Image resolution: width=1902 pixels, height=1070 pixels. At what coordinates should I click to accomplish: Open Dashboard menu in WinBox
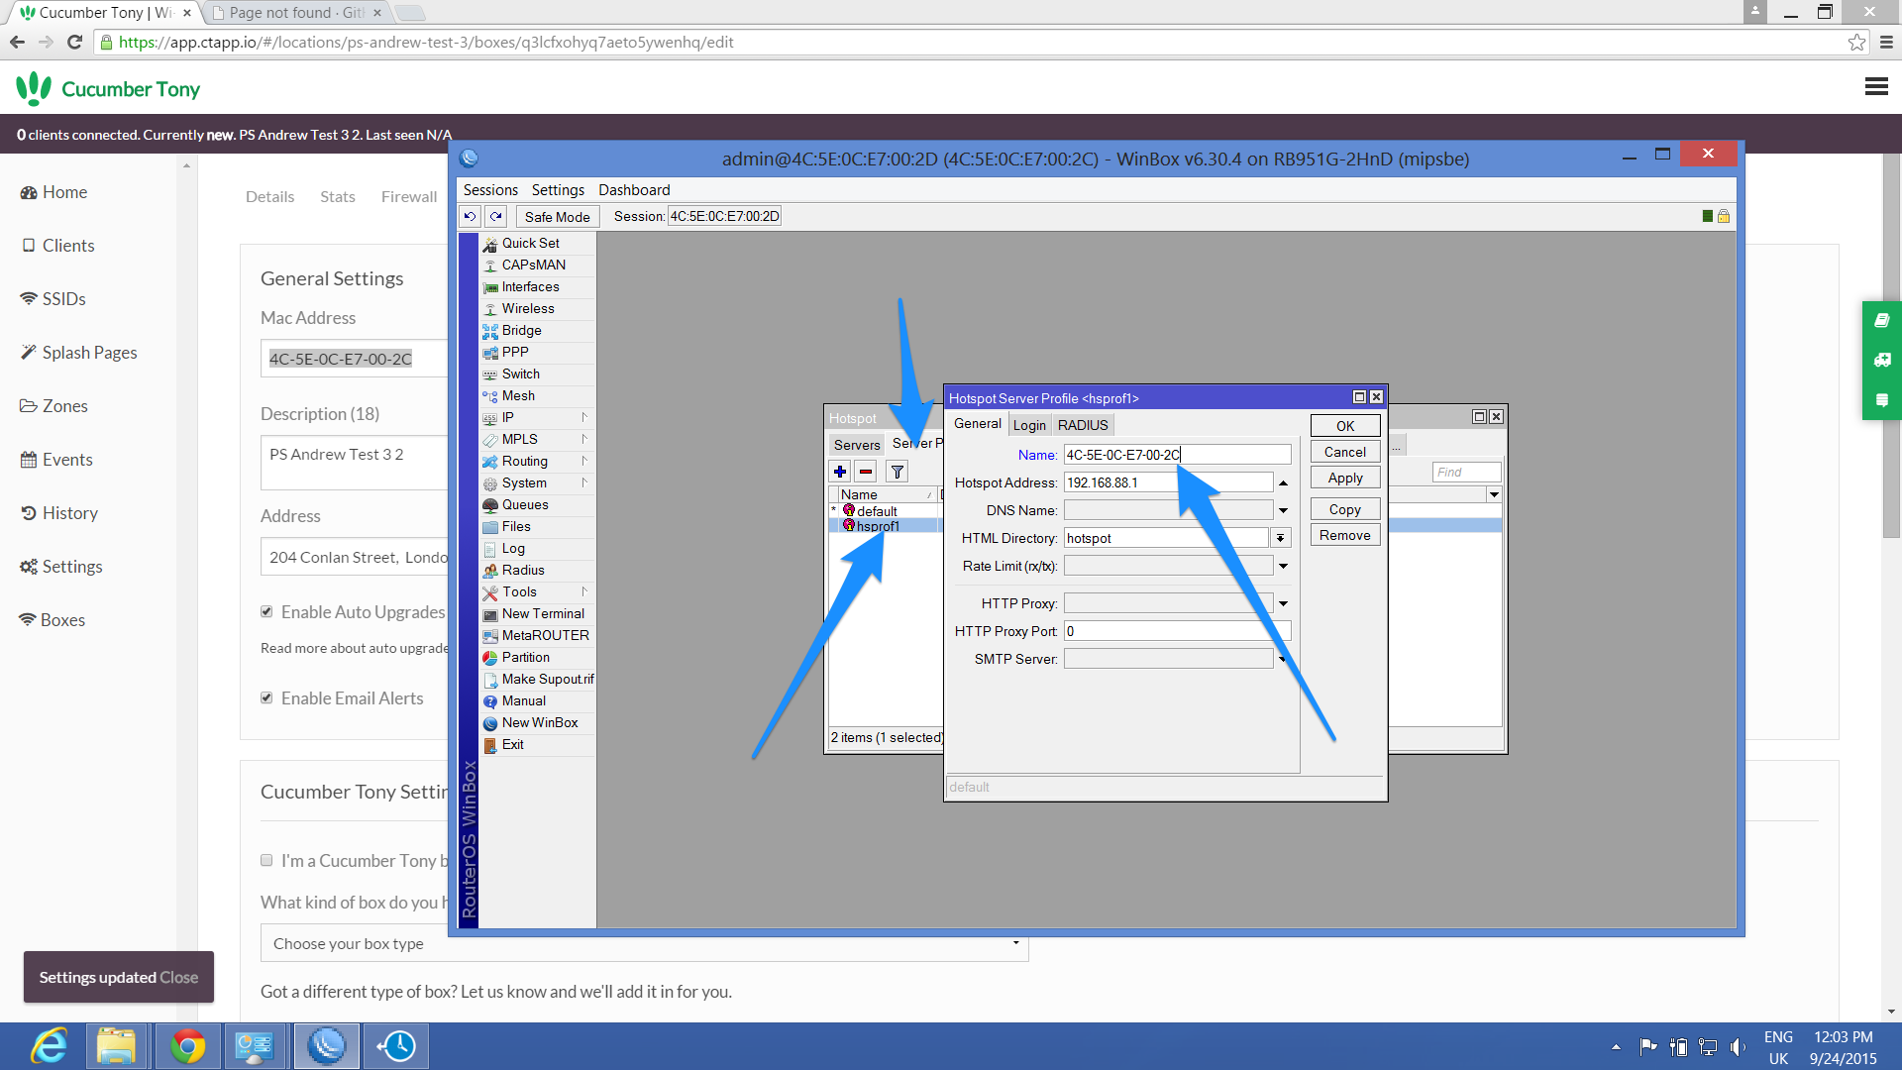pyautogui.click(x=634, y=190)
